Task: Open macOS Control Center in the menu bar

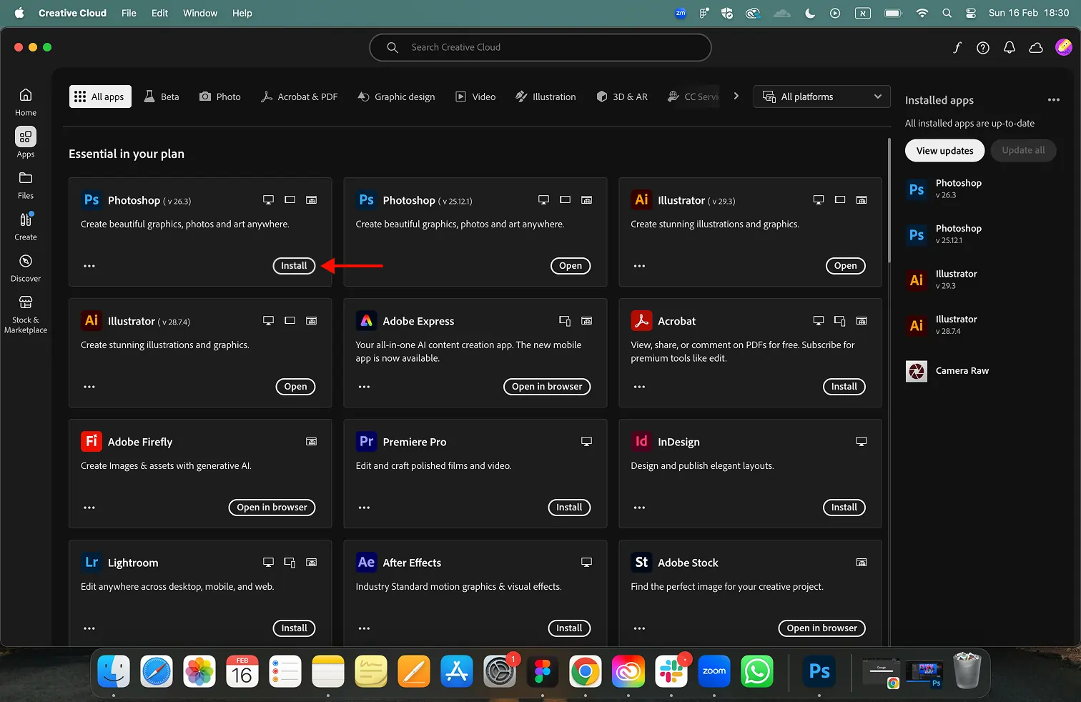Action: tap(971, 13)
